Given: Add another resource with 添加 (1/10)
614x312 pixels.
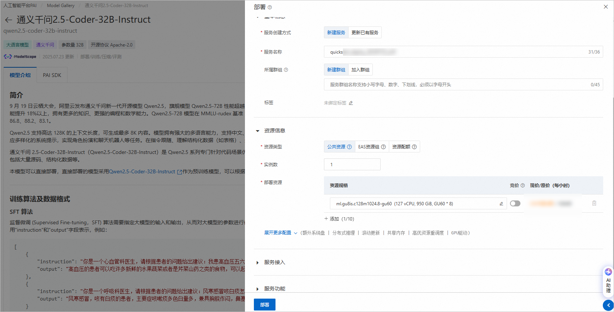Looking at the screenshot, I should (x=339, y=219).
